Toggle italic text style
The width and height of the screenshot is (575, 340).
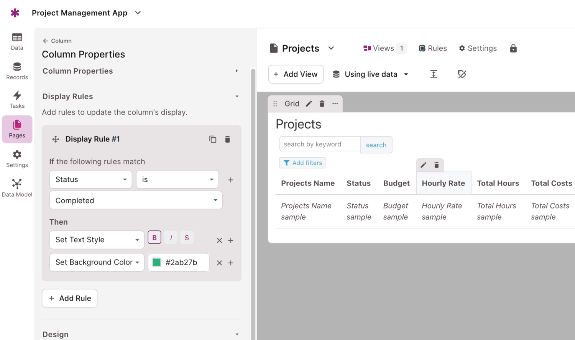(x=171, y=238)
